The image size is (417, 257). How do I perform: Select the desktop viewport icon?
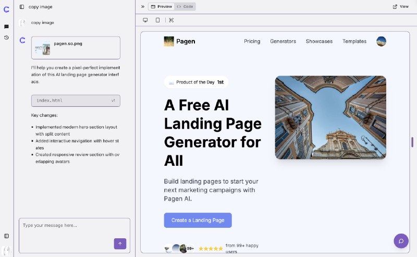coord(145,20)
